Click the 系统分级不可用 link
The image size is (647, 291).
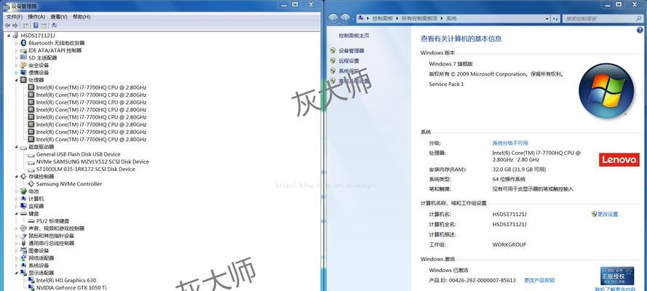click(510, 143)
